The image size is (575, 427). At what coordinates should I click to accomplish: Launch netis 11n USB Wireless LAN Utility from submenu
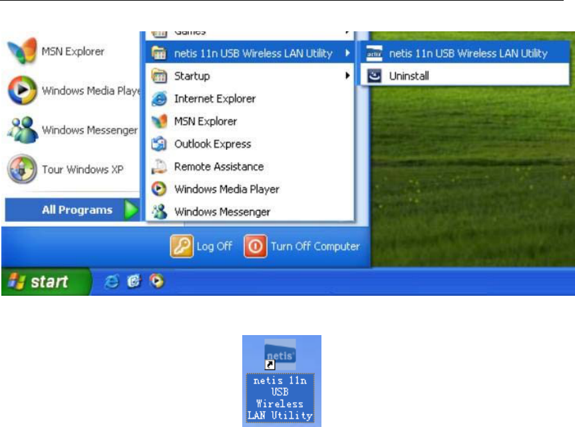465,53
